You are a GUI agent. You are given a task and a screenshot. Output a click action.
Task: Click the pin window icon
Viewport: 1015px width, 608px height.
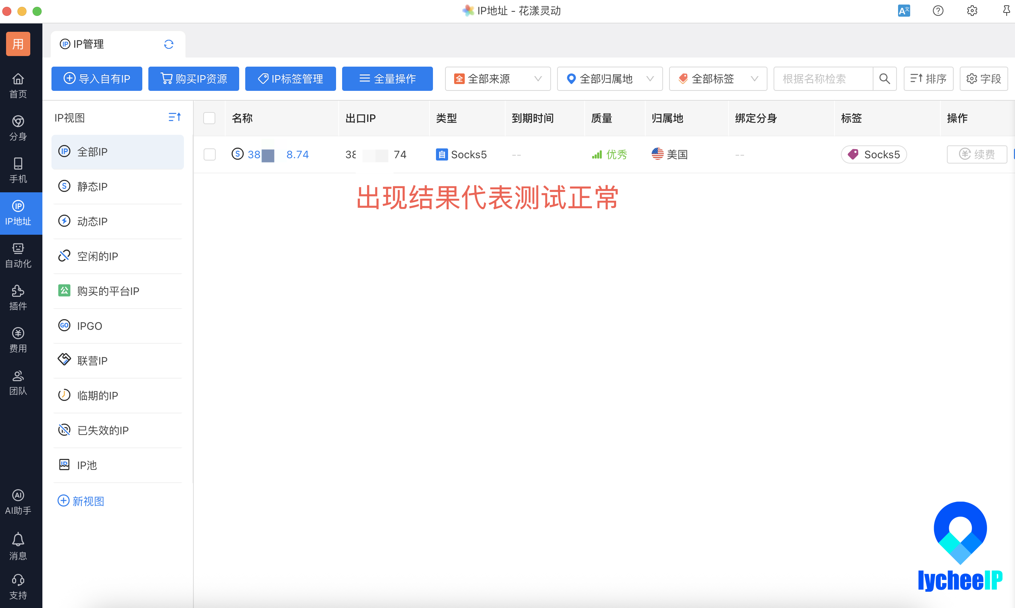pos(1006,11)
